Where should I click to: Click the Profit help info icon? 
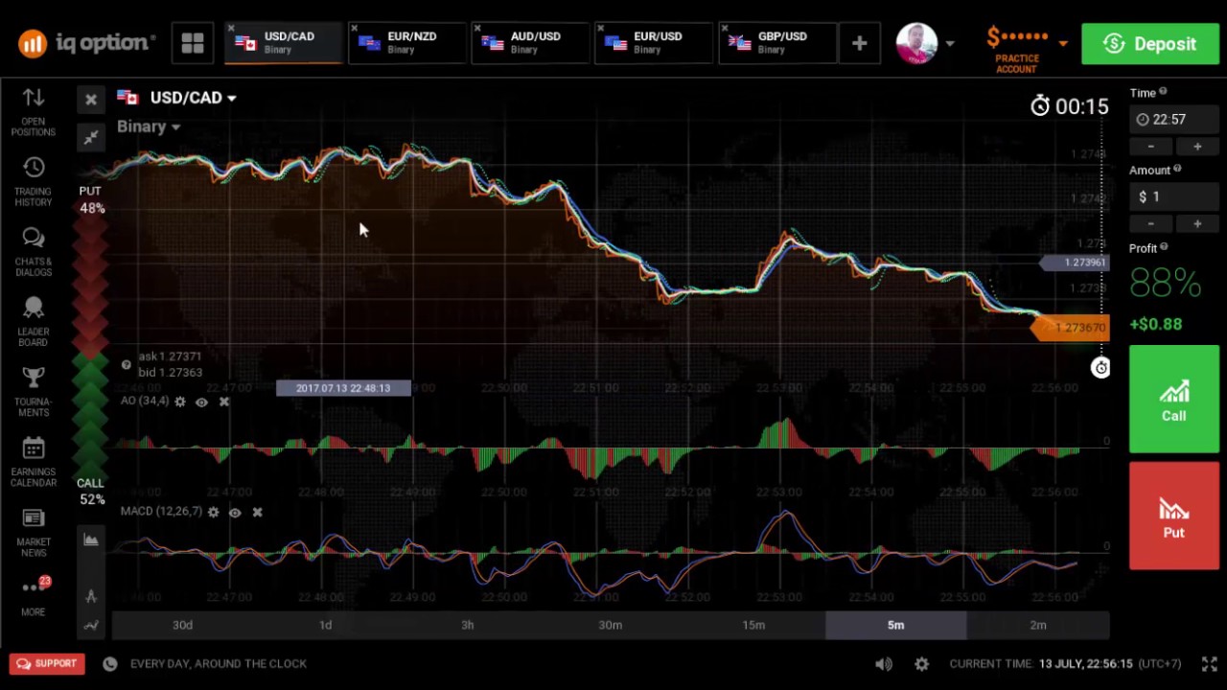[x=1165, y=247]
